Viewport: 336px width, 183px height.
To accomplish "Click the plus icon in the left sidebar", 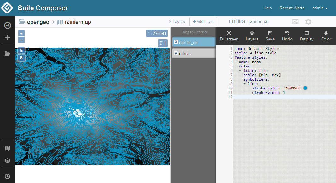I will tap(7, 37).
